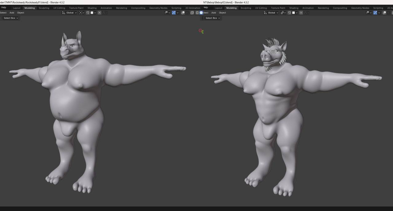Switch to Shading tab in Rocksteady window
This screenshot has height=211, width=393.
[92, 8]
